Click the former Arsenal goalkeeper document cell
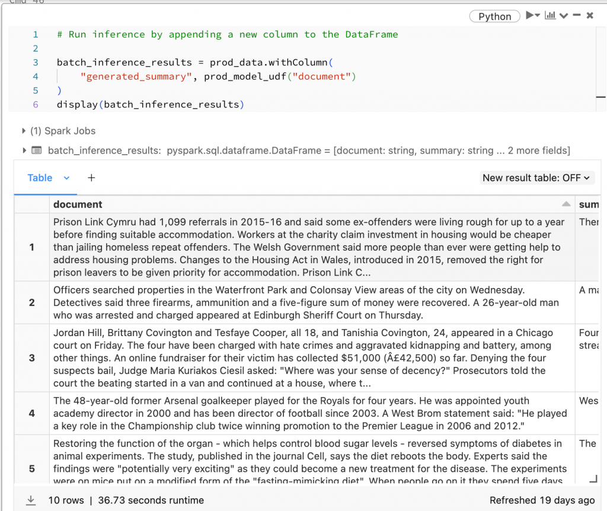The width and height of the screenshot is (607, 511). [x=312, y=413]
